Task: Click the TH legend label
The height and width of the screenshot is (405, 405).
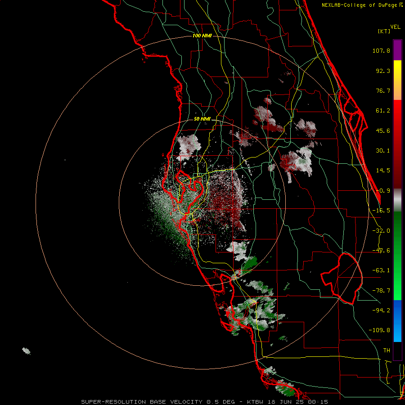Action: pyautogui.click(x=387, y=350)
